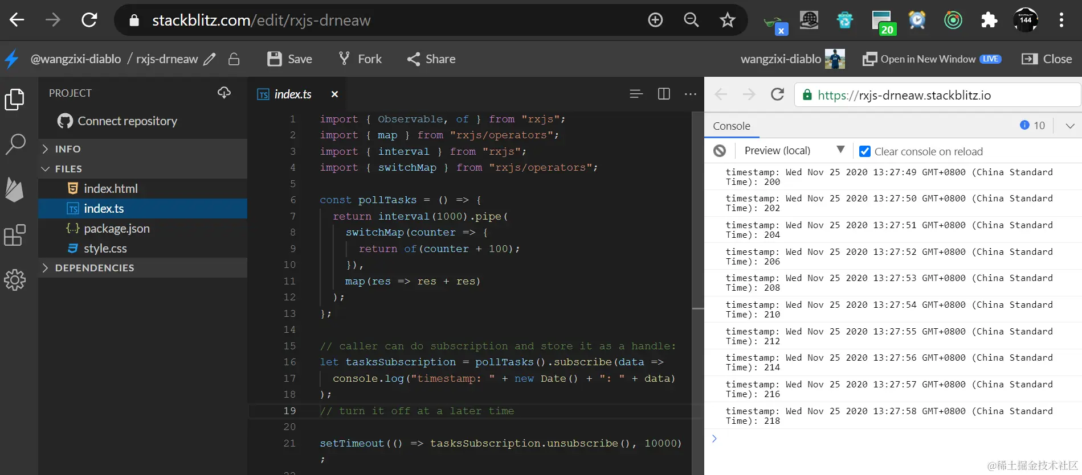1082x475 pixels.
Task: Go forward in browser history
Action: 53,20
